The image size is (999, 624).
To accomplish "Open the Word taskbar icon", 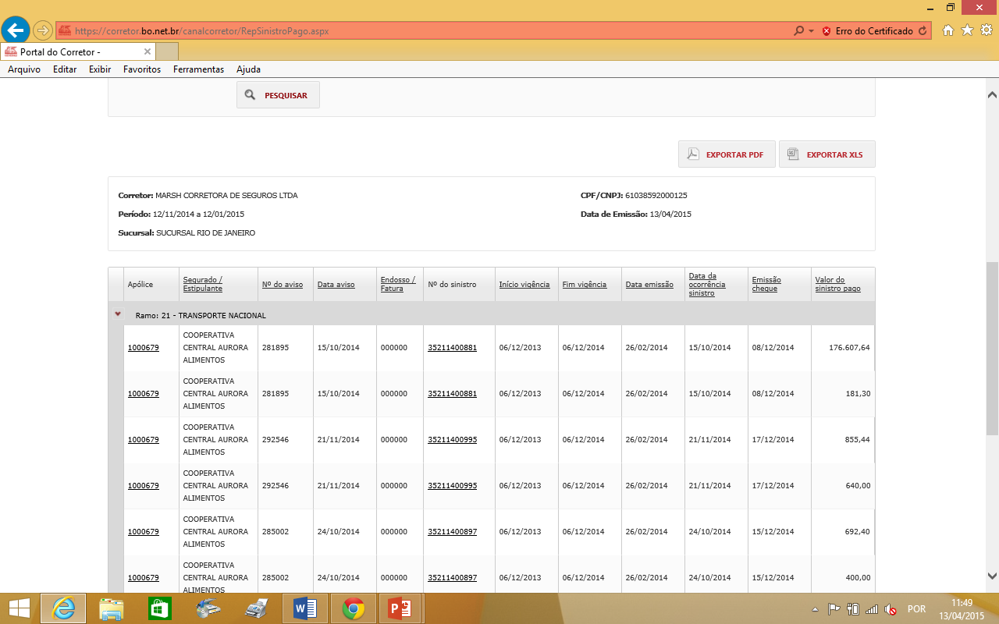I will tap(304, 608).
